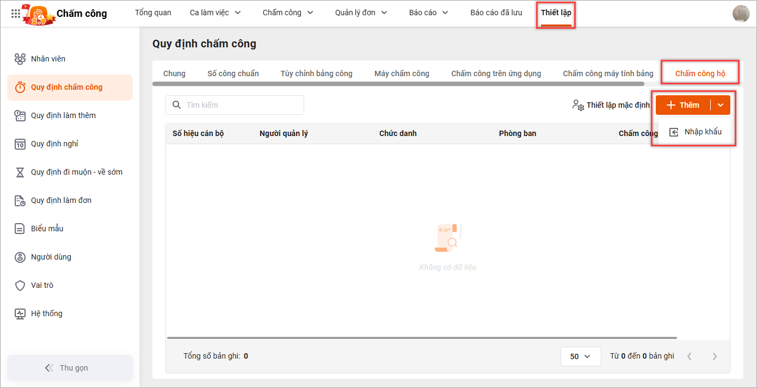Open Người dùng in the sidebar

coord(70,257)
